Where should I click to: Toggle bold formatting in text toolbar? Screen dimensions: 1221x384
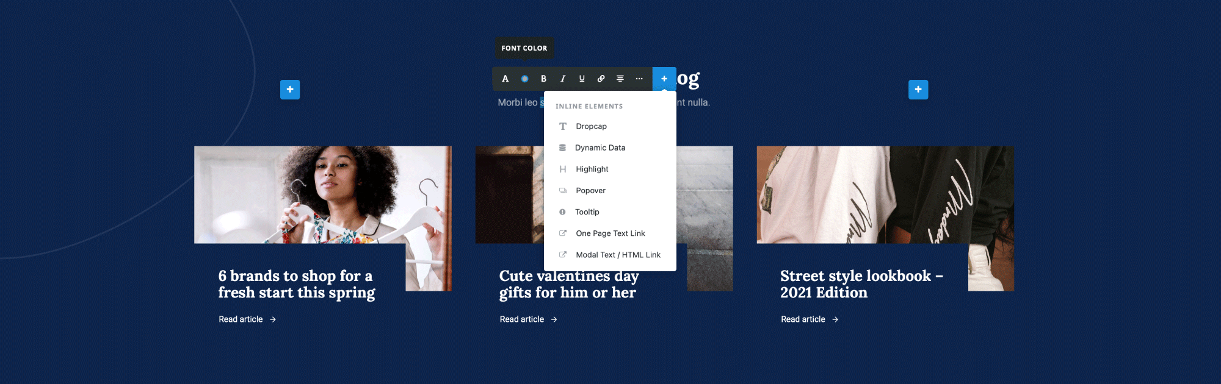click(543, 79)
